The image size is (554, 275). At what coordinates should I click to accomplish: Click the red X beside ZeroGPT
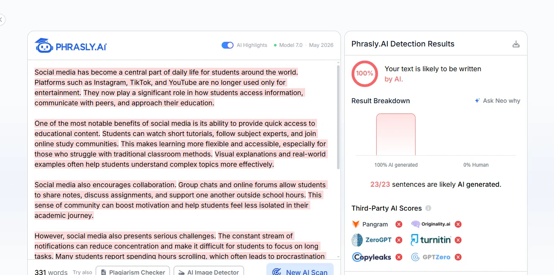(x=399, y=240)
